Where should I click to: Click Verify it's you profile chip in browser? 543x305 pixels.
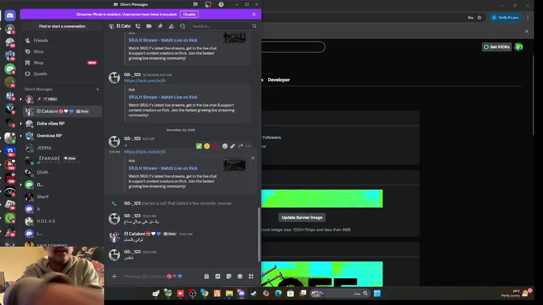click(x=505, y=17)
